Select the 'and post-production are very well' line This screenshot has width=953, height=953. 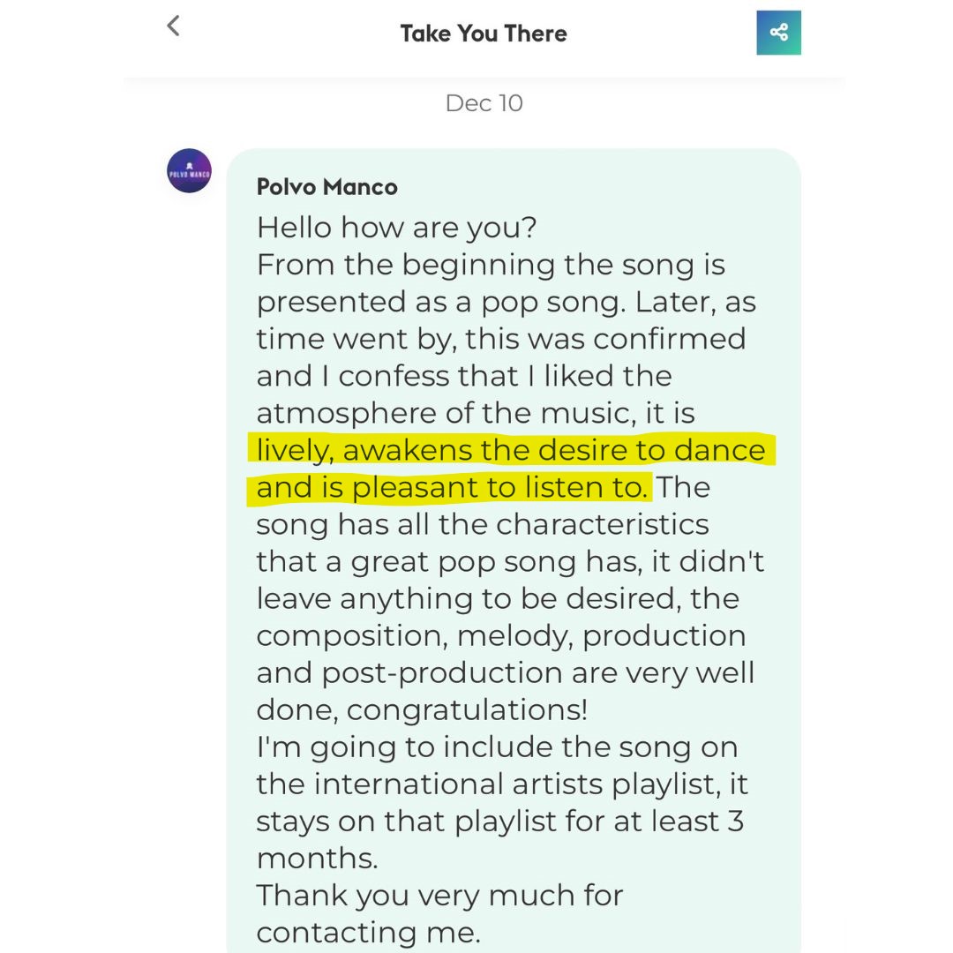tap(506, 672)
